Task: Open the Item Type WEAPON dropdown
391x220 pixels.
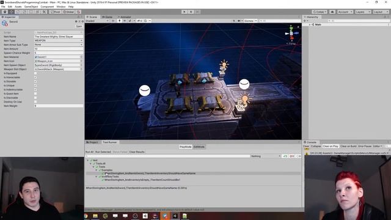Action: pos(59,41)
